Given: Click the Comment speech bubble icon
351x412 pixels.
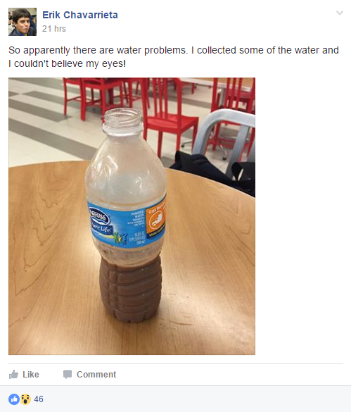Looking at the screenshot, I should (x=68, y=375).
